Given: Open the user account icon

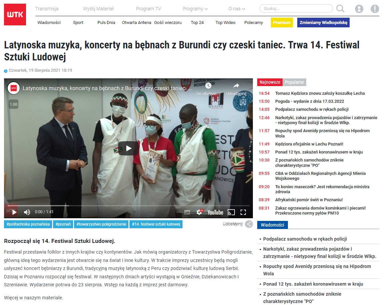Looking at the screenshot, I should coord(359,9).
